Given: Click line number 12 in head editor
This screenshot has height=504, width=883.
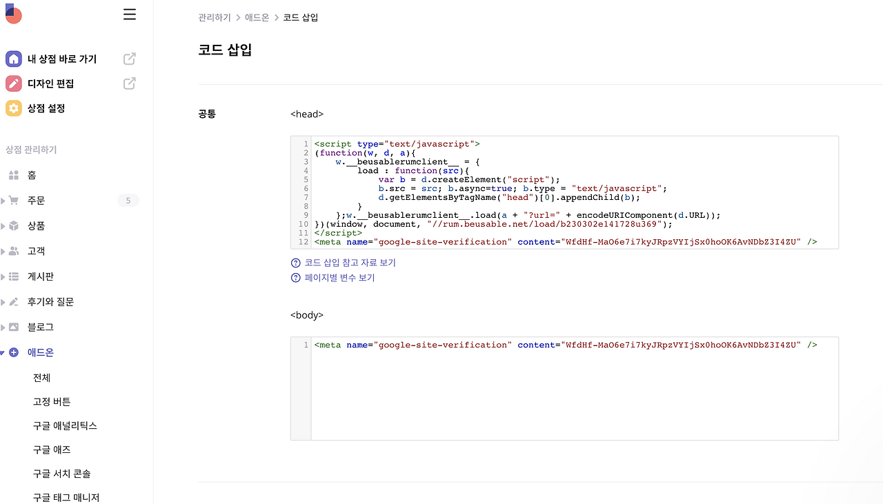Looking at the screenshot, I should tap(304, 242).
